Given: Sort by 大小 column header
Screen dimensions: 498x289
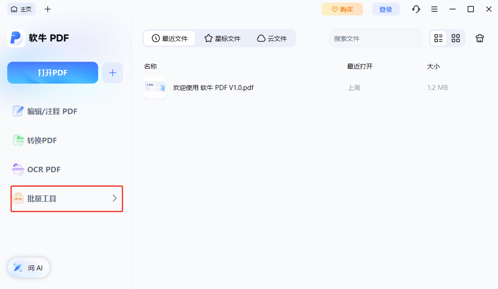Looking at the screenshot, I should (433, 66).
